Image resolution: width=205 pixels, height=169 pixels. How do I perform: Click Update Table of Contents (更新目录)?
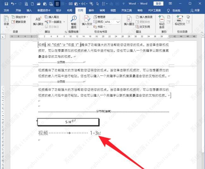point(18,22)
